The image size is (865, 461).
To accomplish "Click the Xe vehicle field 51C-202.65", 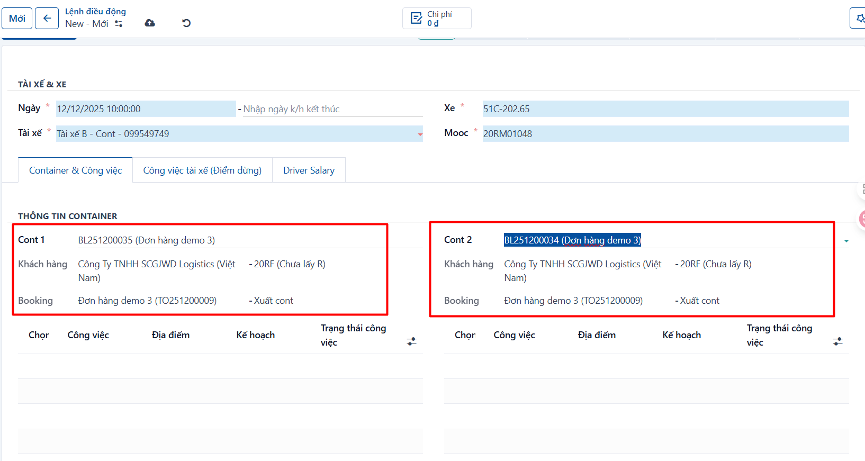I will point(665,109).
